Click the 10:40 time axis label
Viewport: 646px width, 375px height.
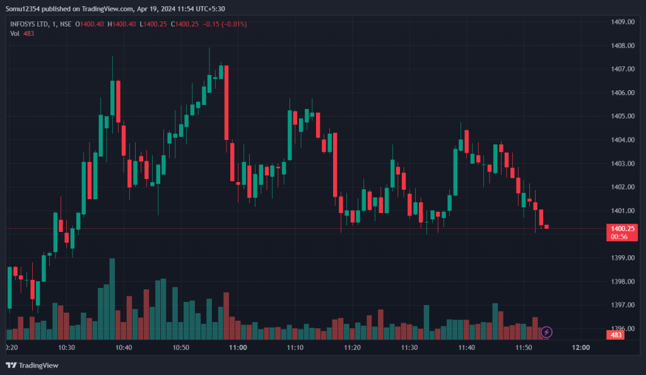tap(124, 348)
